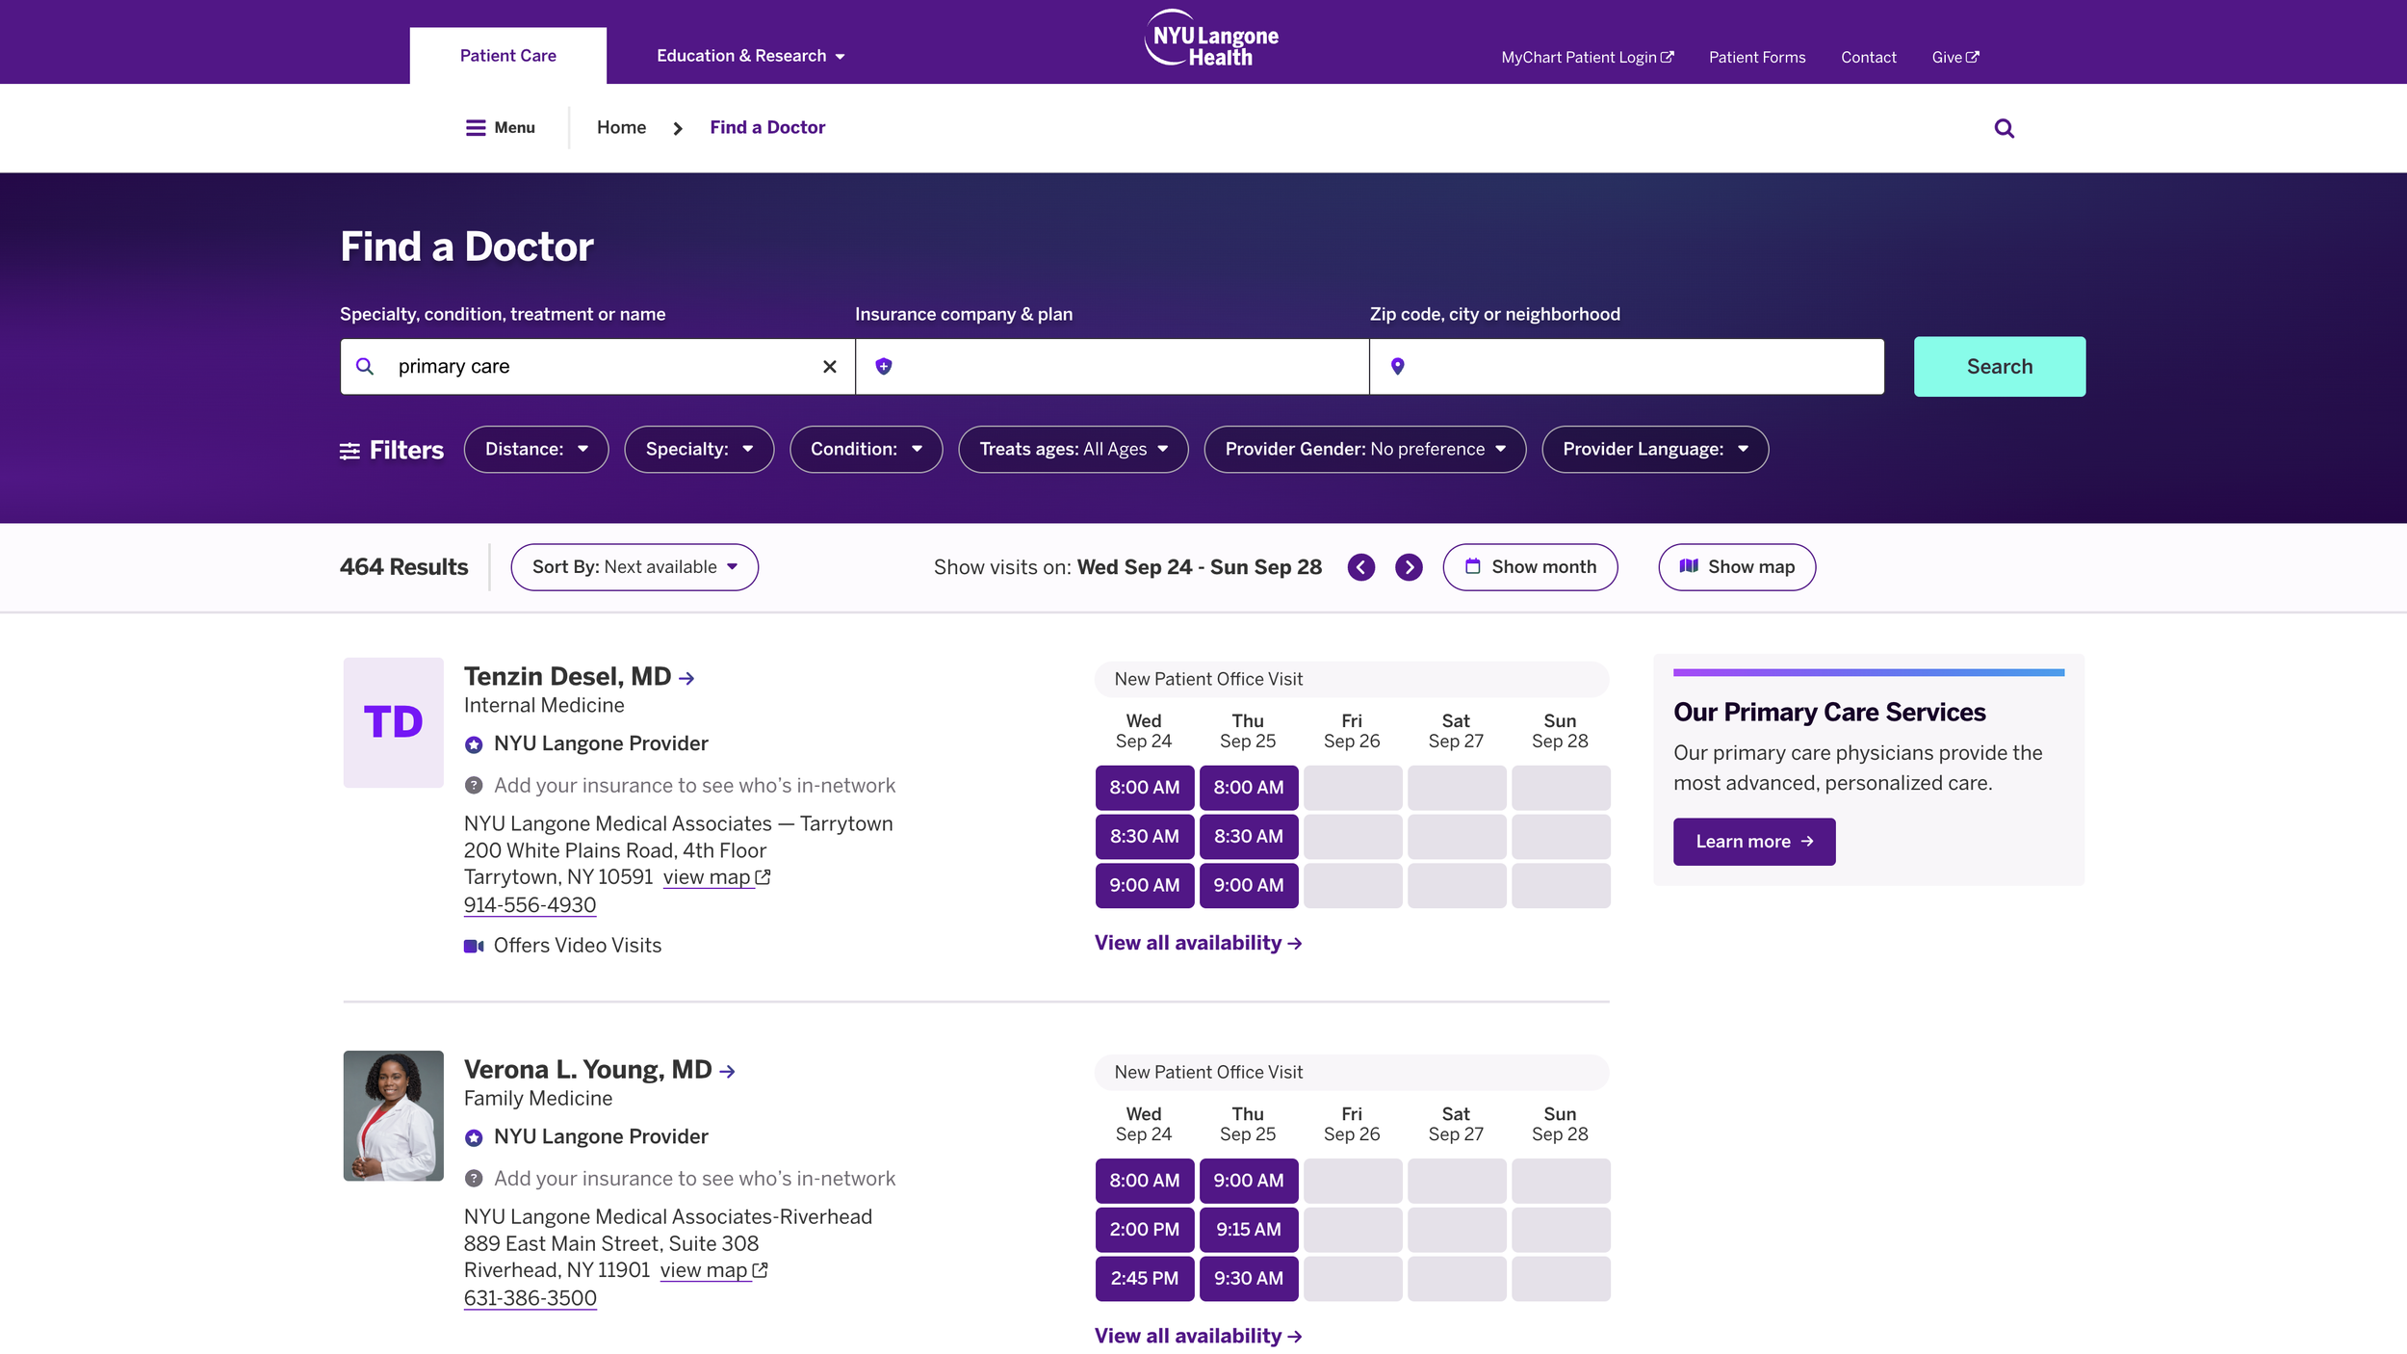Expand Treats ages All Ages dropdown
Screen dimensions: 2407x1354
pyautogui.click(x=1074, y=450)
